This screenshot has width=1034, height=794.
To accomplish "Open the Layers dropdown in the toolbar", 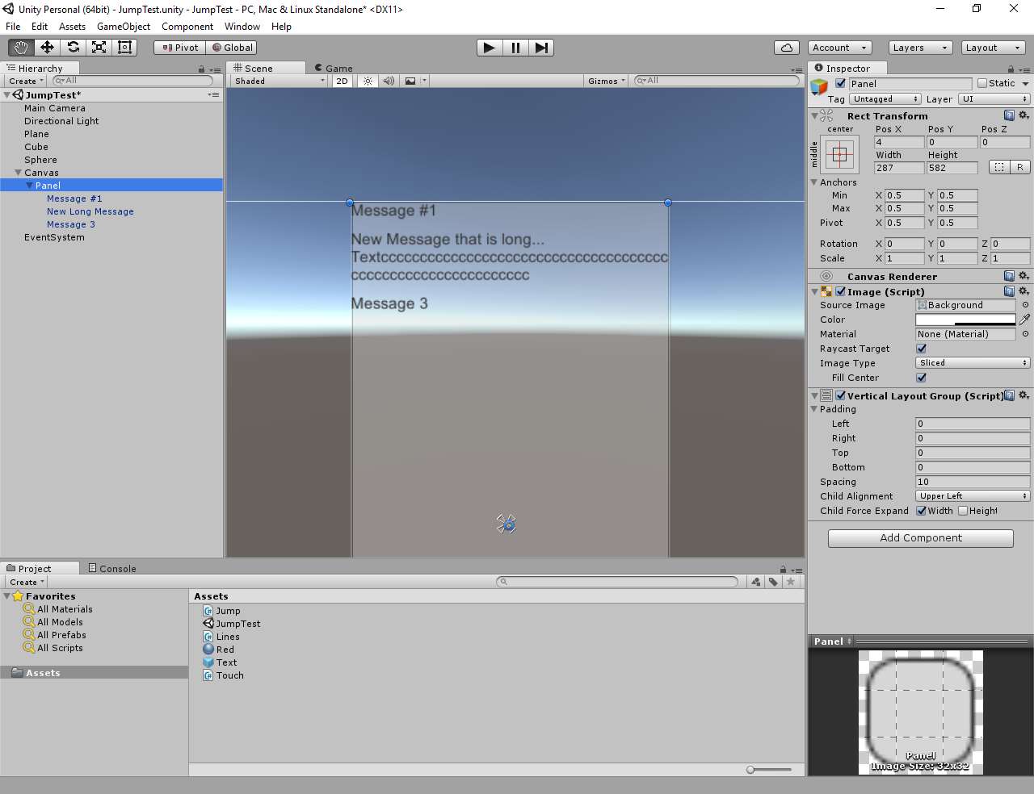I will tap(919, 48).
